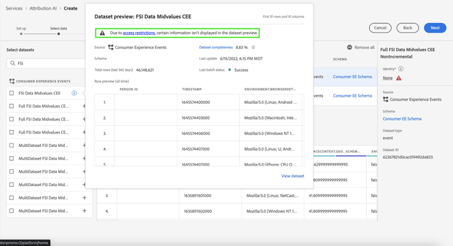Proceed with the Next button
Image resolution: width=453 pixels, height=246 pixels.
click(x=435, y=28)
